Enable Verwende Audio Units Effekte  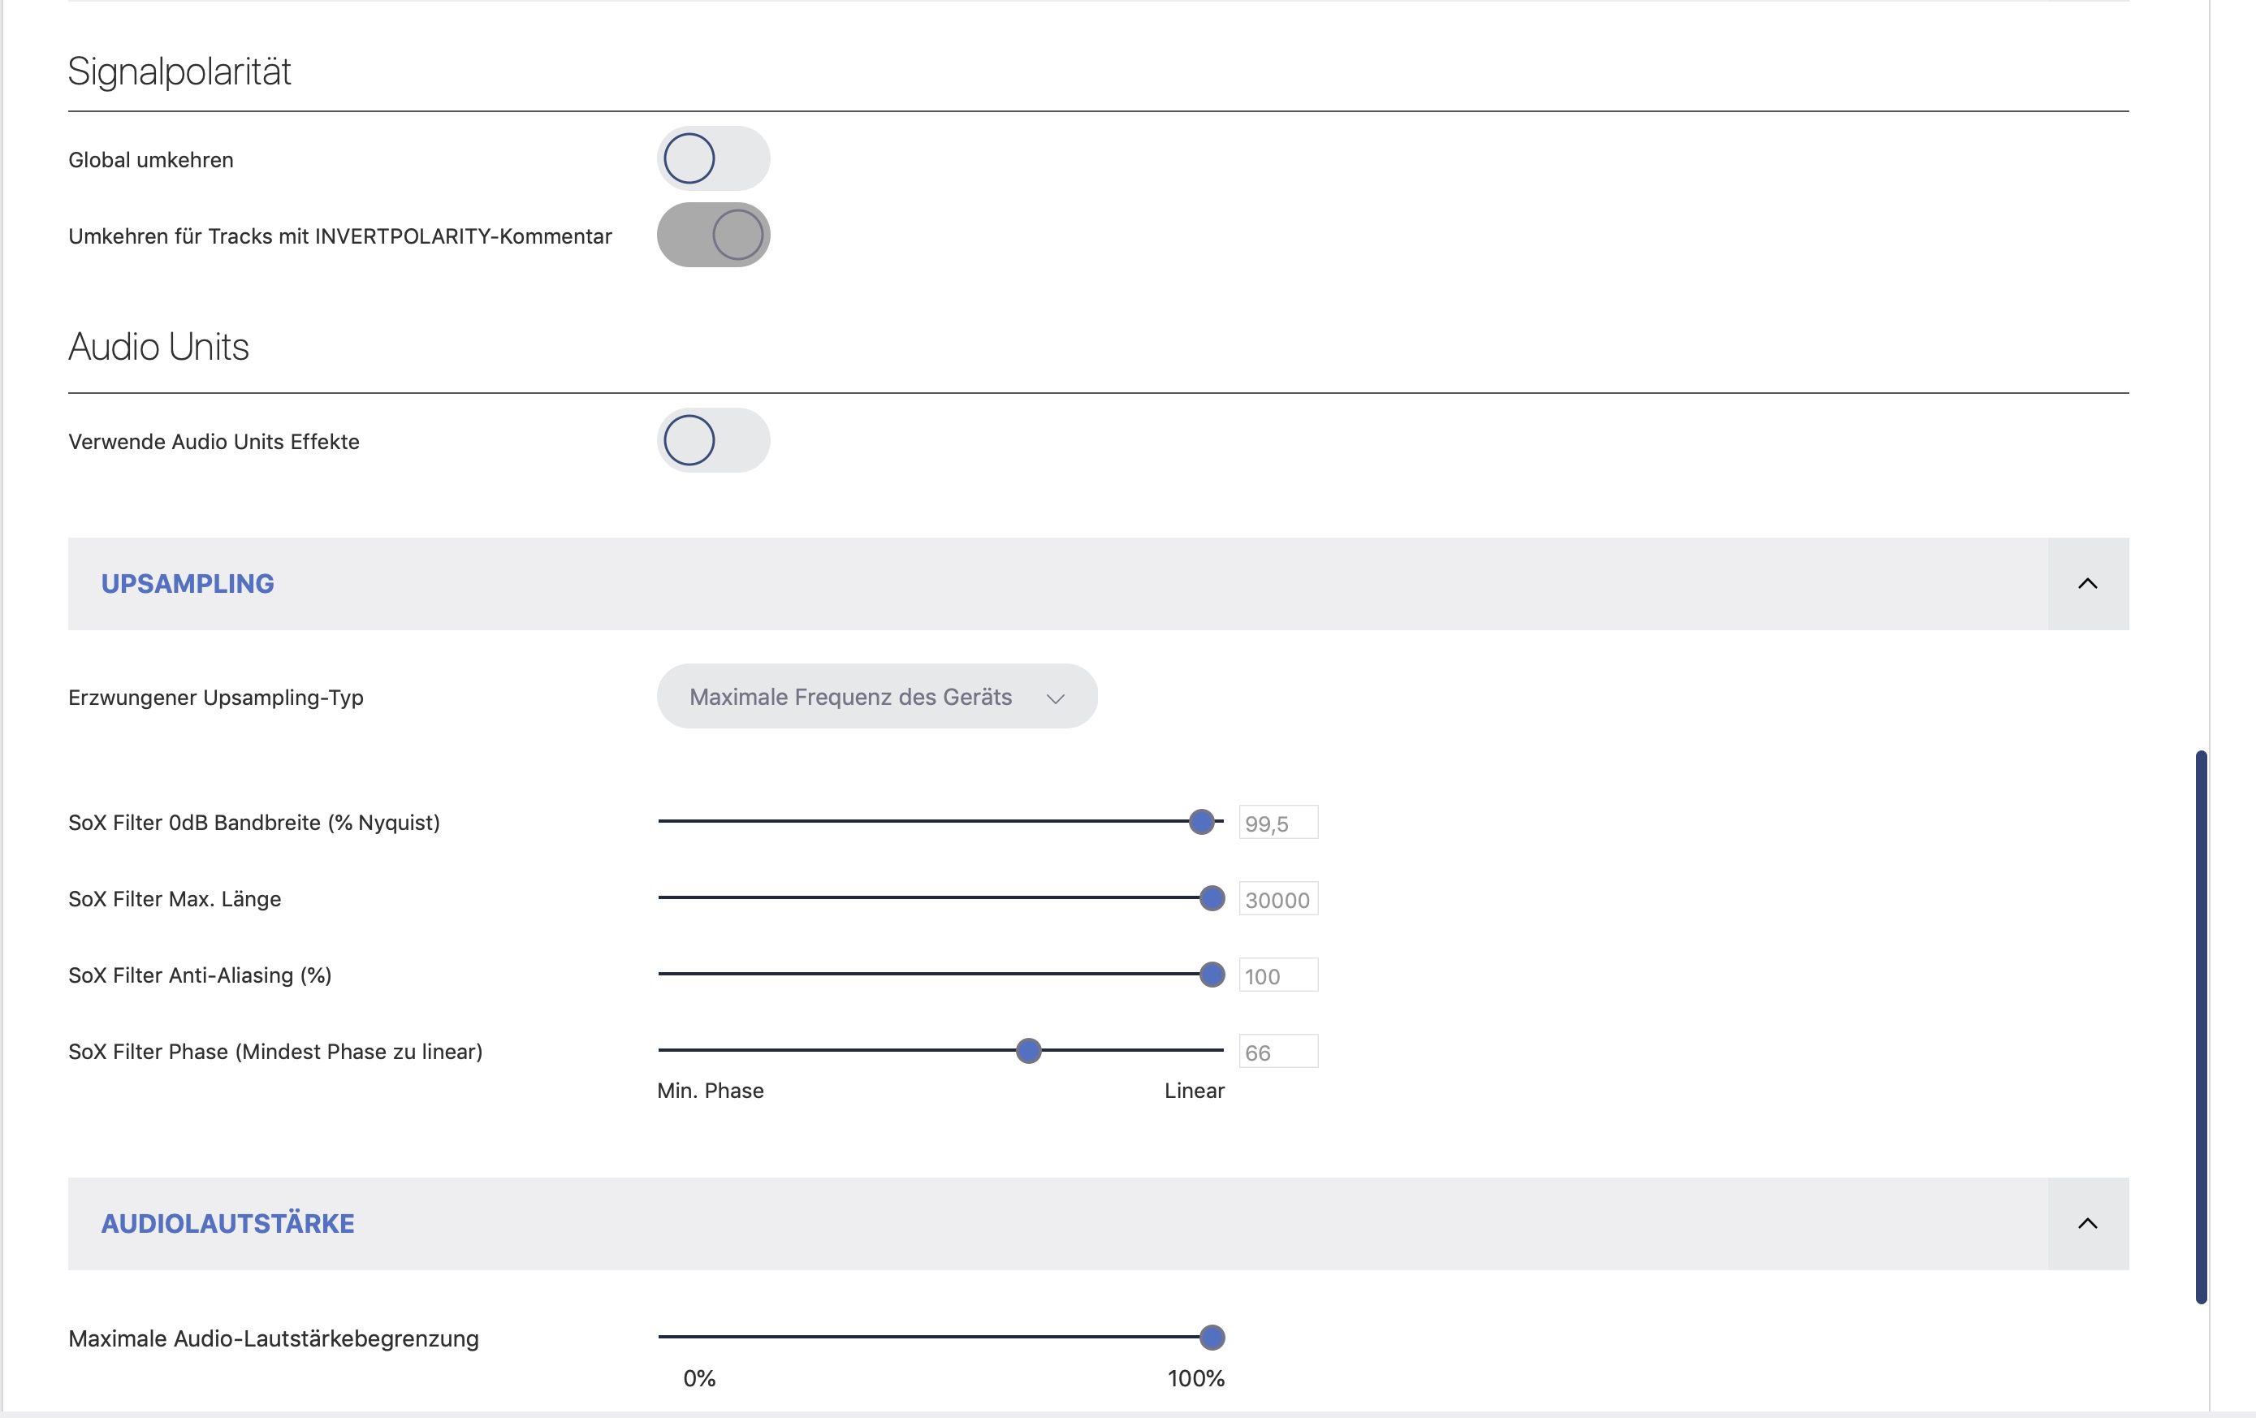[x=713, y=440]
